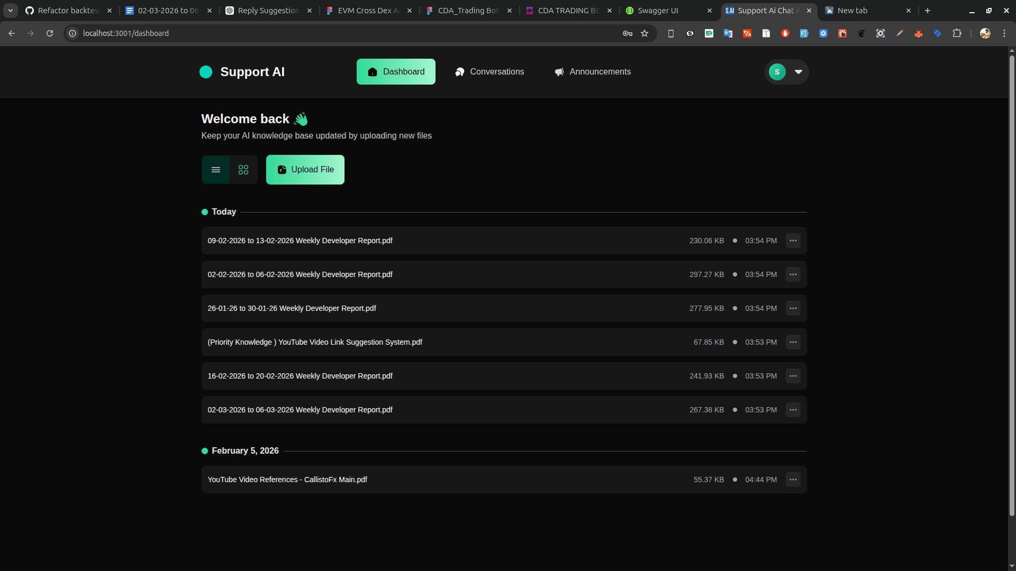
Task: Open the browser extensions puzzle icon
Action: pyautogui.click(x=958, y=33)
